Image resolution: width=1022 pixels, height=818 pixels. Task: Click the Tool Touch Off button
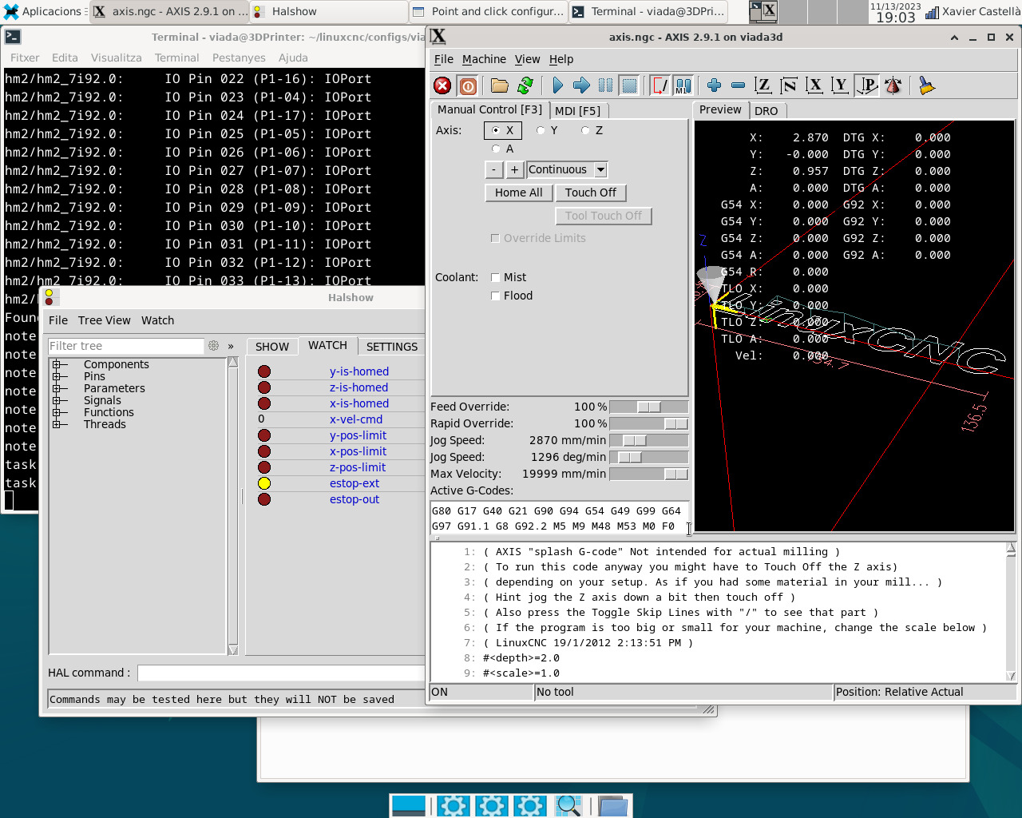click(x=604, y=216)
